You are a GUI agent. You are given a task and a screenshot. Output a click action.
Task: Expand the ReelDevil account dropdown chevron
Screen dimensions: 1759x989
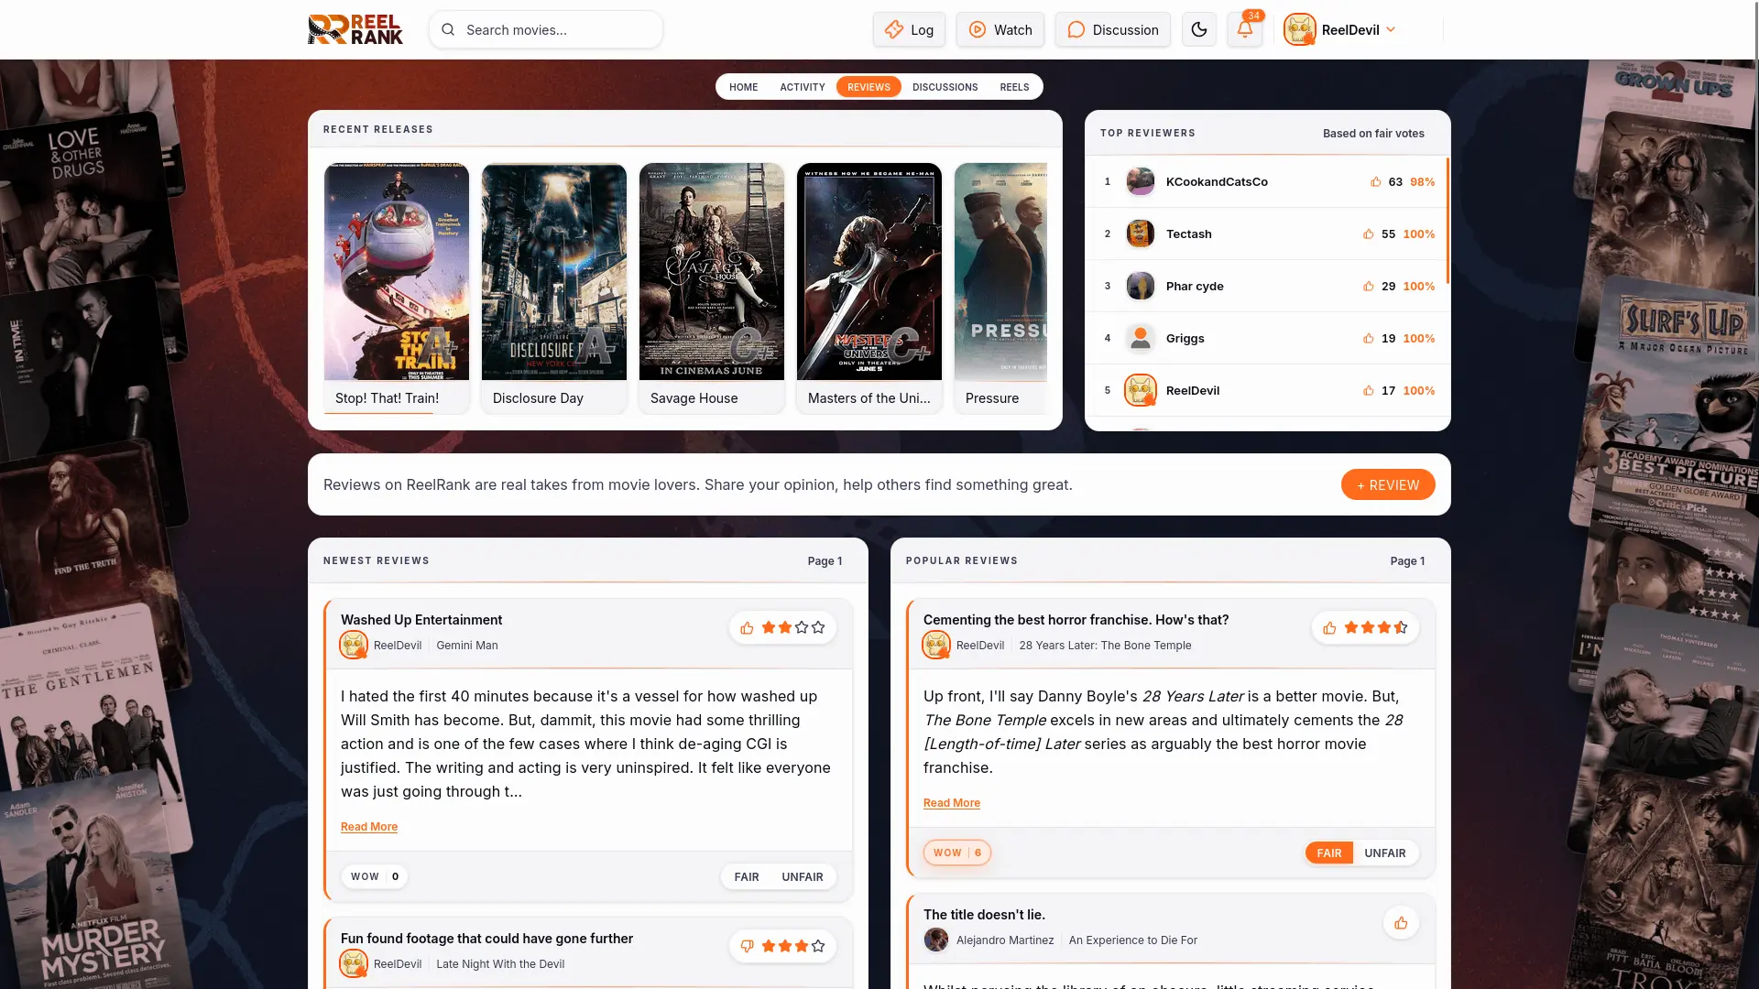click(x=1391, y=29)
